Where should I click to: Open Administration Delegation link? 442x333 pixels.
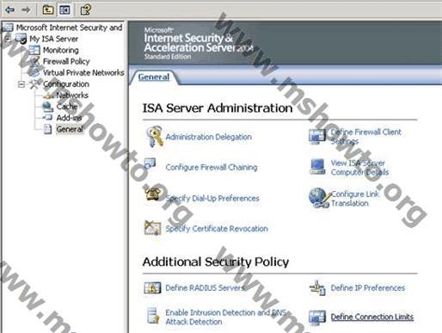[x=209, y=137]
